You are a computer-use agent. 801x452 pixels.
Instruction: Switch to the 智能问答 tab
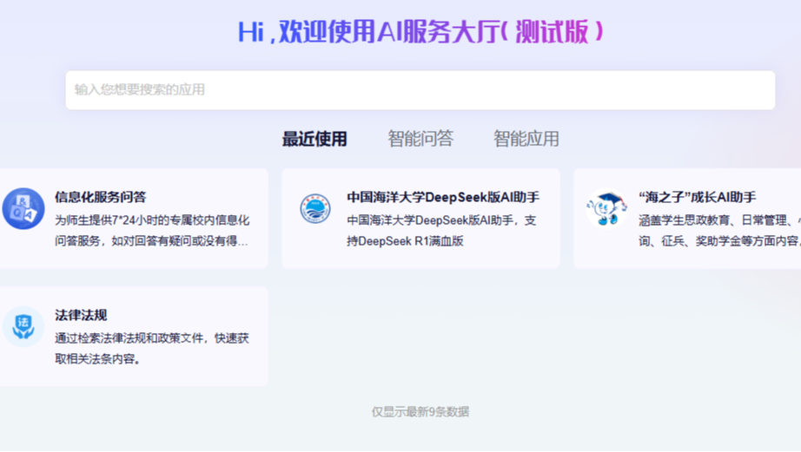[x=420, y=139]
